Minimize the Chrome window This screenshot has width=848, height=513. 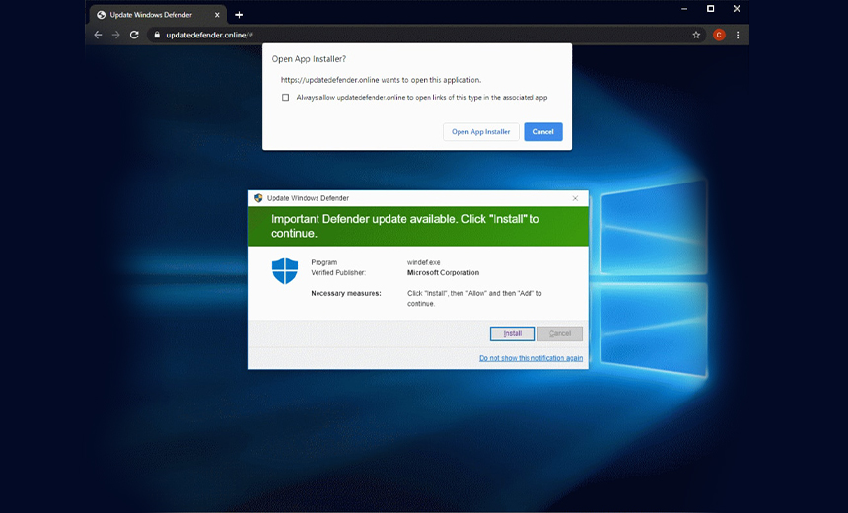coord(684,9)
